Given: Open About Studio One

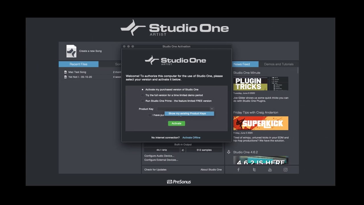Looking at the screenshot, I should [211, 170].
